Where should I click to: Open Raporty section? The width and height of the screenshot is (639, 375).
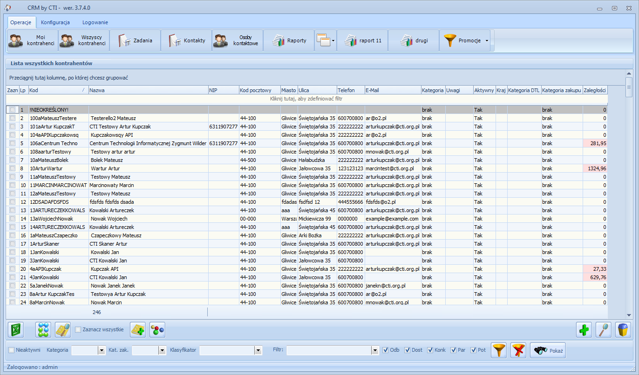[289, 40]
